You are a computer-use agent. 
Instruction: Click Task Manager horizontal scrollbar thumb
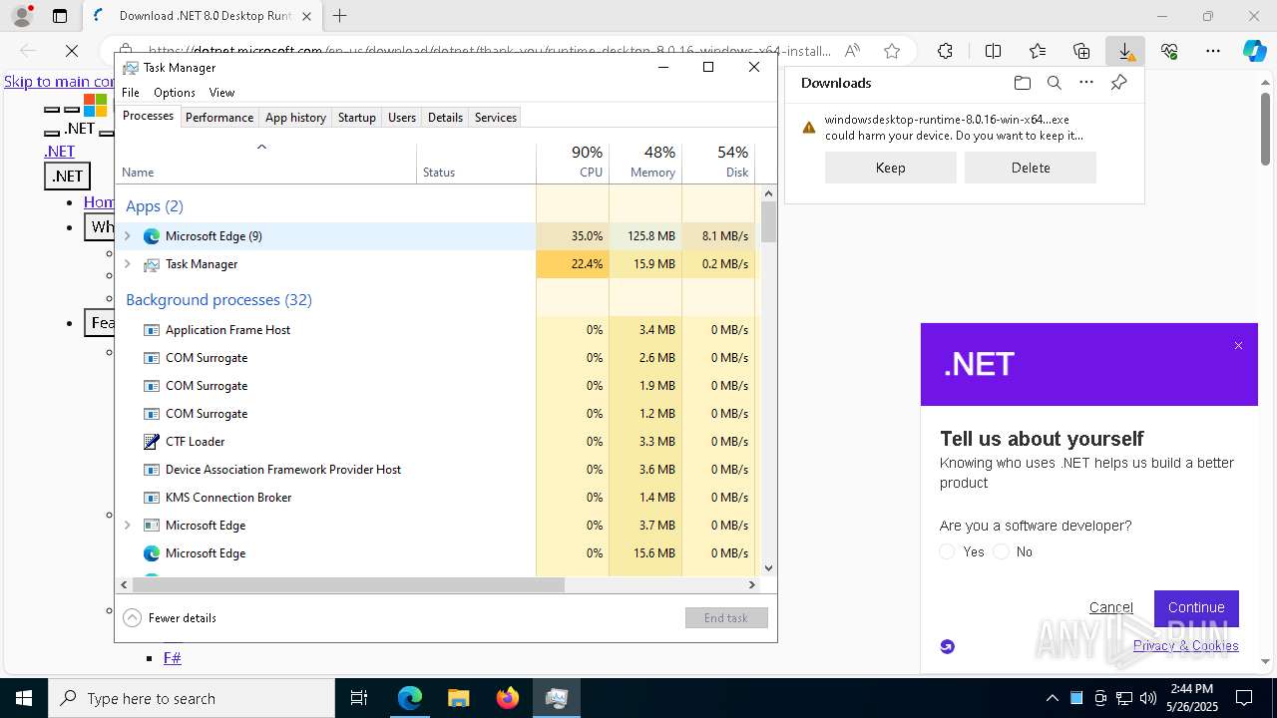point(349,585)
